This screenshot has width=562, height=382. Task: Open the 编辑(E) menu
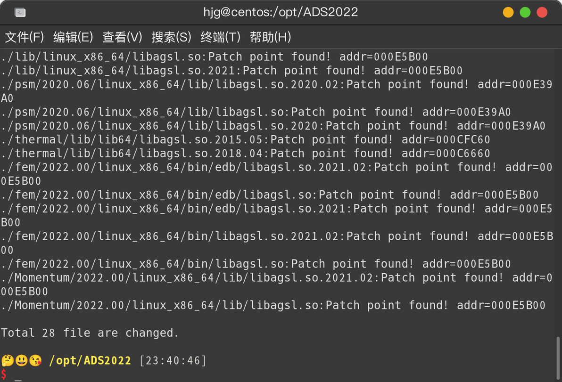coord(73,37)
